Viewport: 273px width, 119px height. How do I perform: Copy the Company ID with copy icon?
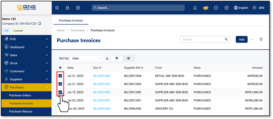click(40, 23)
